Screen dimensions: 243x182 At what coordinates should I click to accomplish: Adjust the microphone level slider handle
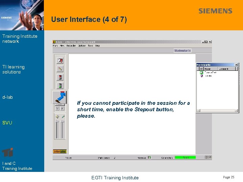coord(62,121)
